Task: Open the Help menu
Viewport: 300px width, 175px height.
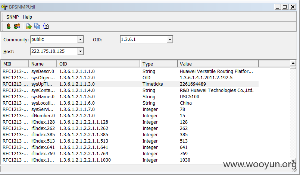Action: pyautogui.click(x=27, y=17)
